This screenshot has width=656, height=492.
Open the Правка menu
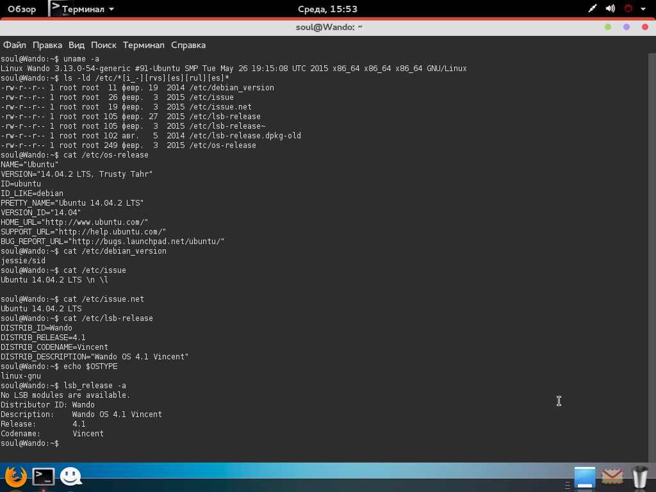pos(47,45)
